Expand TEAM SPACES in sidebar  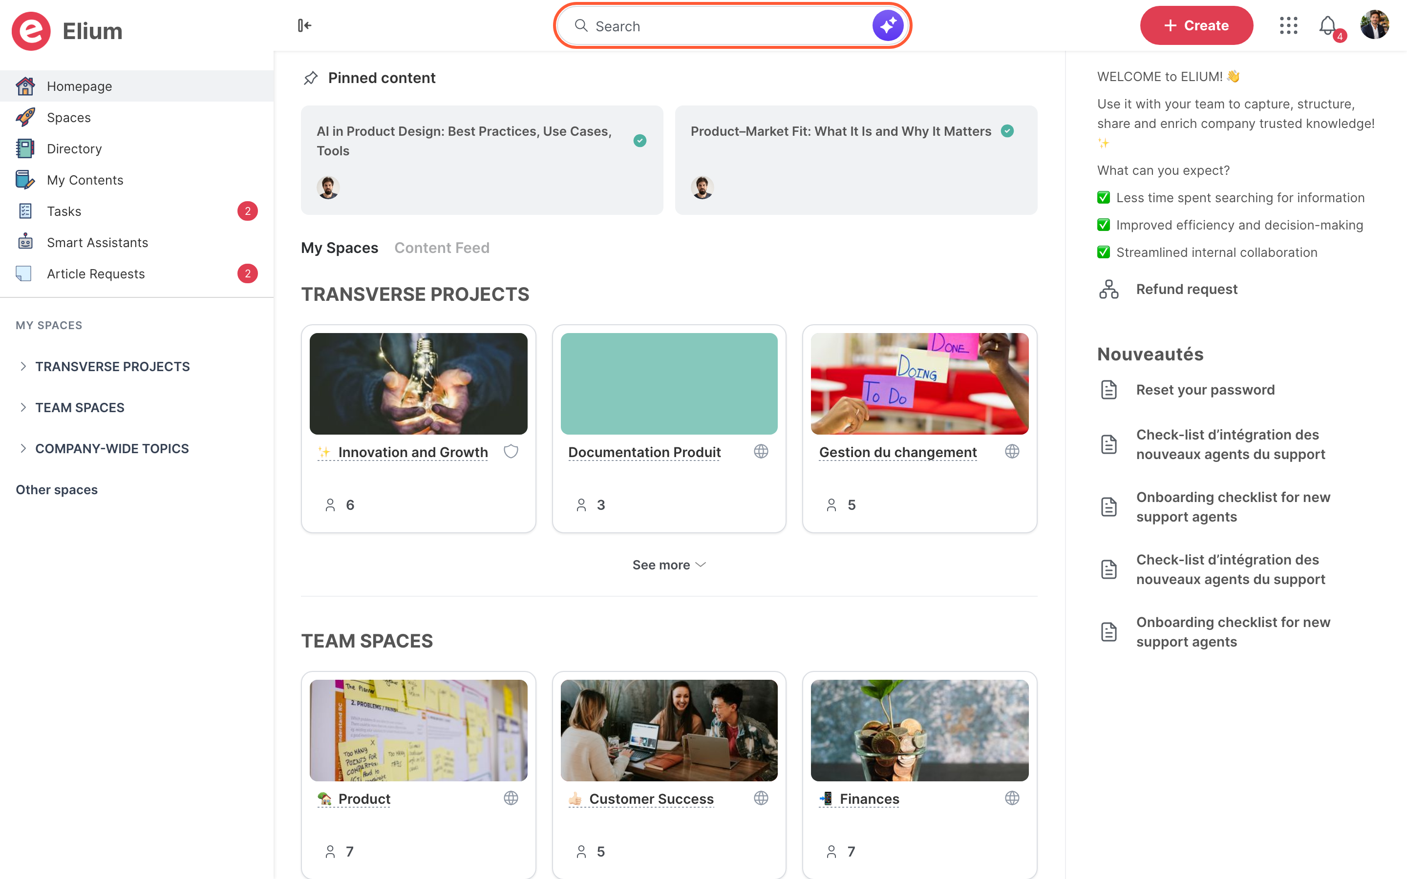click(23, 408)
